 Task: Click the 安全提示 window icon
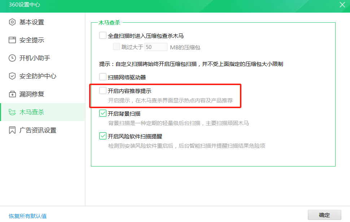coord(12,40)
